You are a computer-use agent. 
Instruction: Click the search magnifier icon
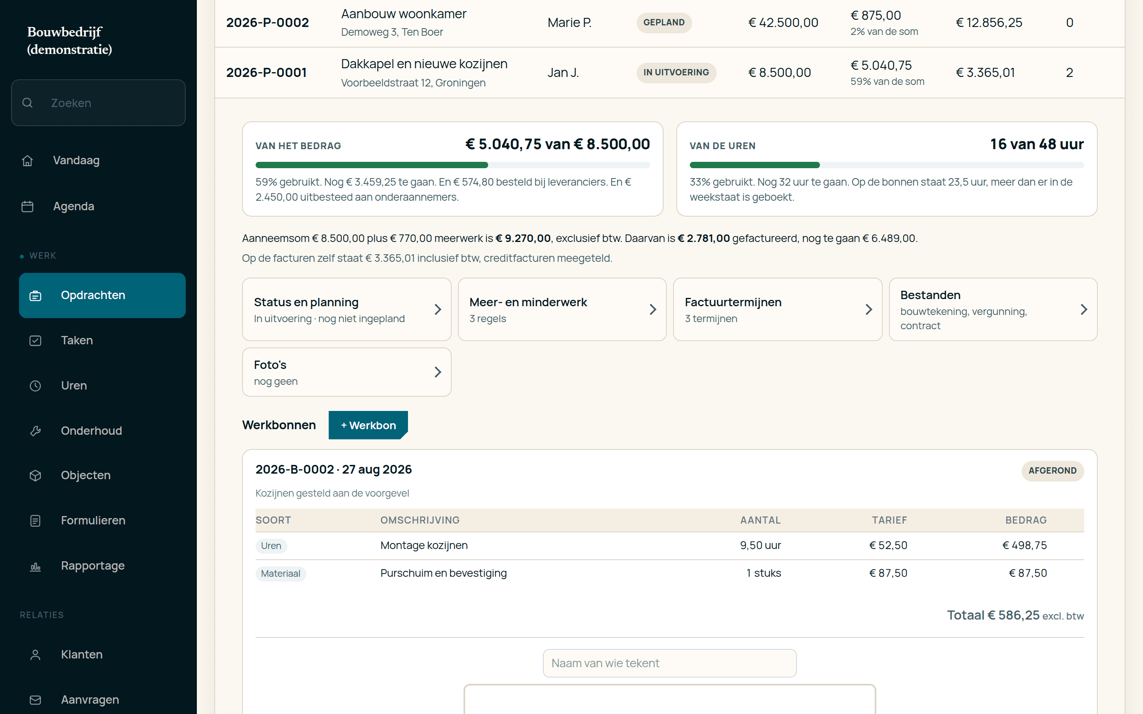point(27,102)
